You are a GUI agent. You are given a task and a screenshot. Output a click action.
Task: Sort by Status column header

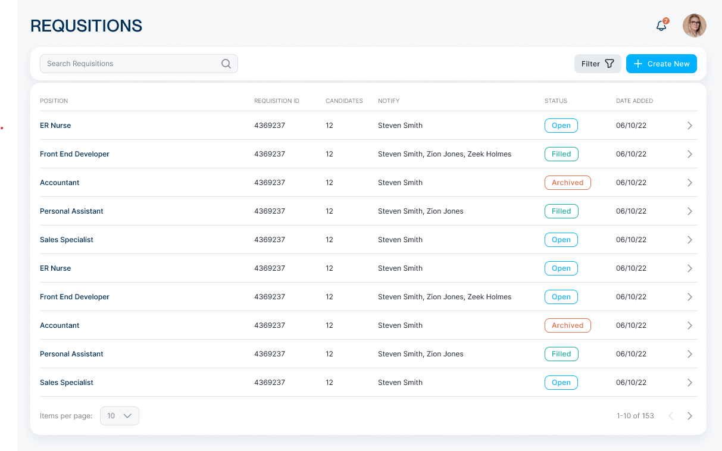[556, 101]
